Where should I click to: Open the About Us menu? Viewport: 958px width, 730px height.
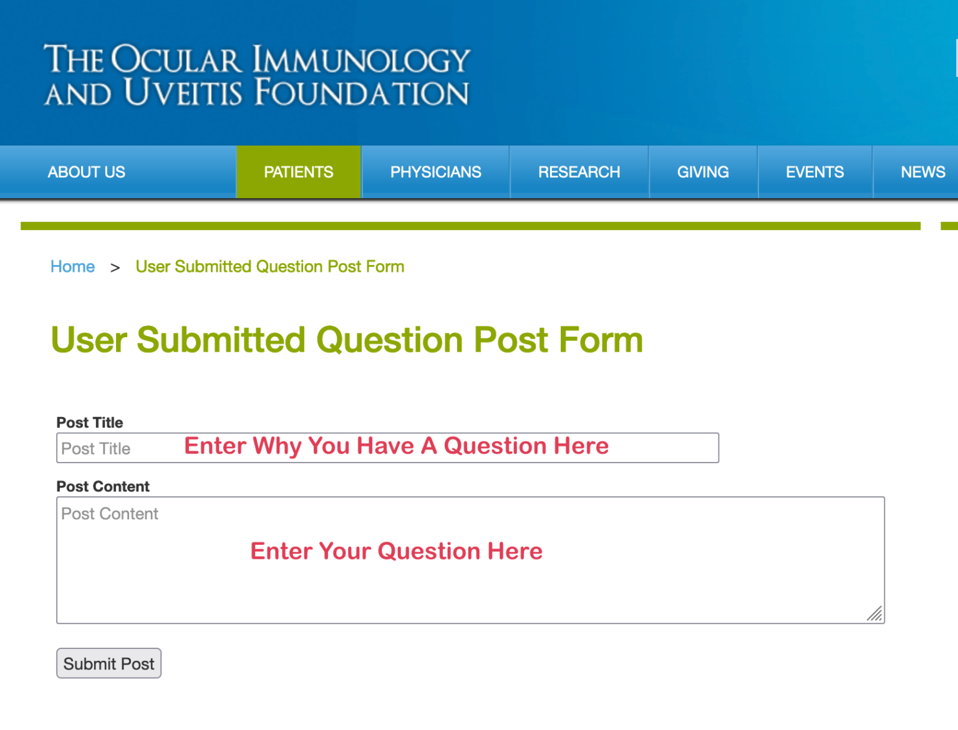pos(87,172)
